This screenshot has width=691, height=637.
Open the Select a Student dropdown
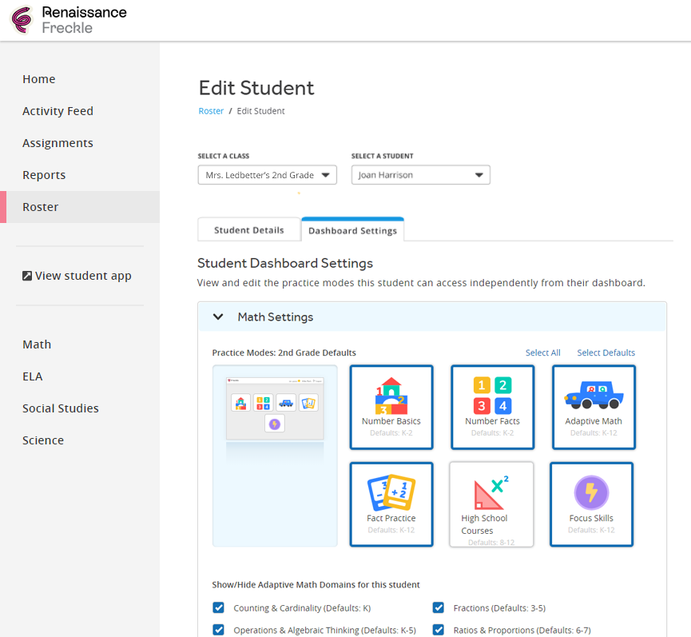point(420,175)
